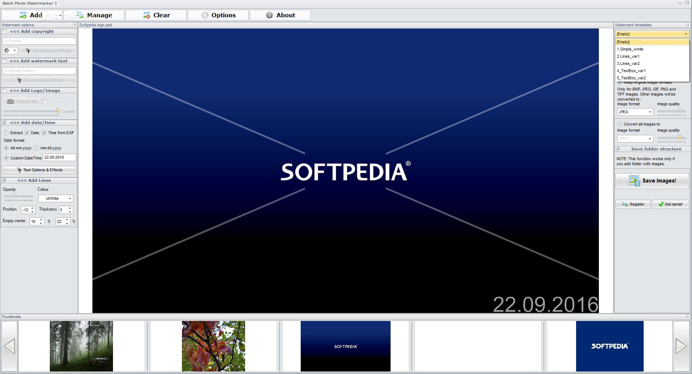The width and height of the screenshot is (692, 374).
Task: Click the Save Images picture-disk icon
Action: click(634, 181)
